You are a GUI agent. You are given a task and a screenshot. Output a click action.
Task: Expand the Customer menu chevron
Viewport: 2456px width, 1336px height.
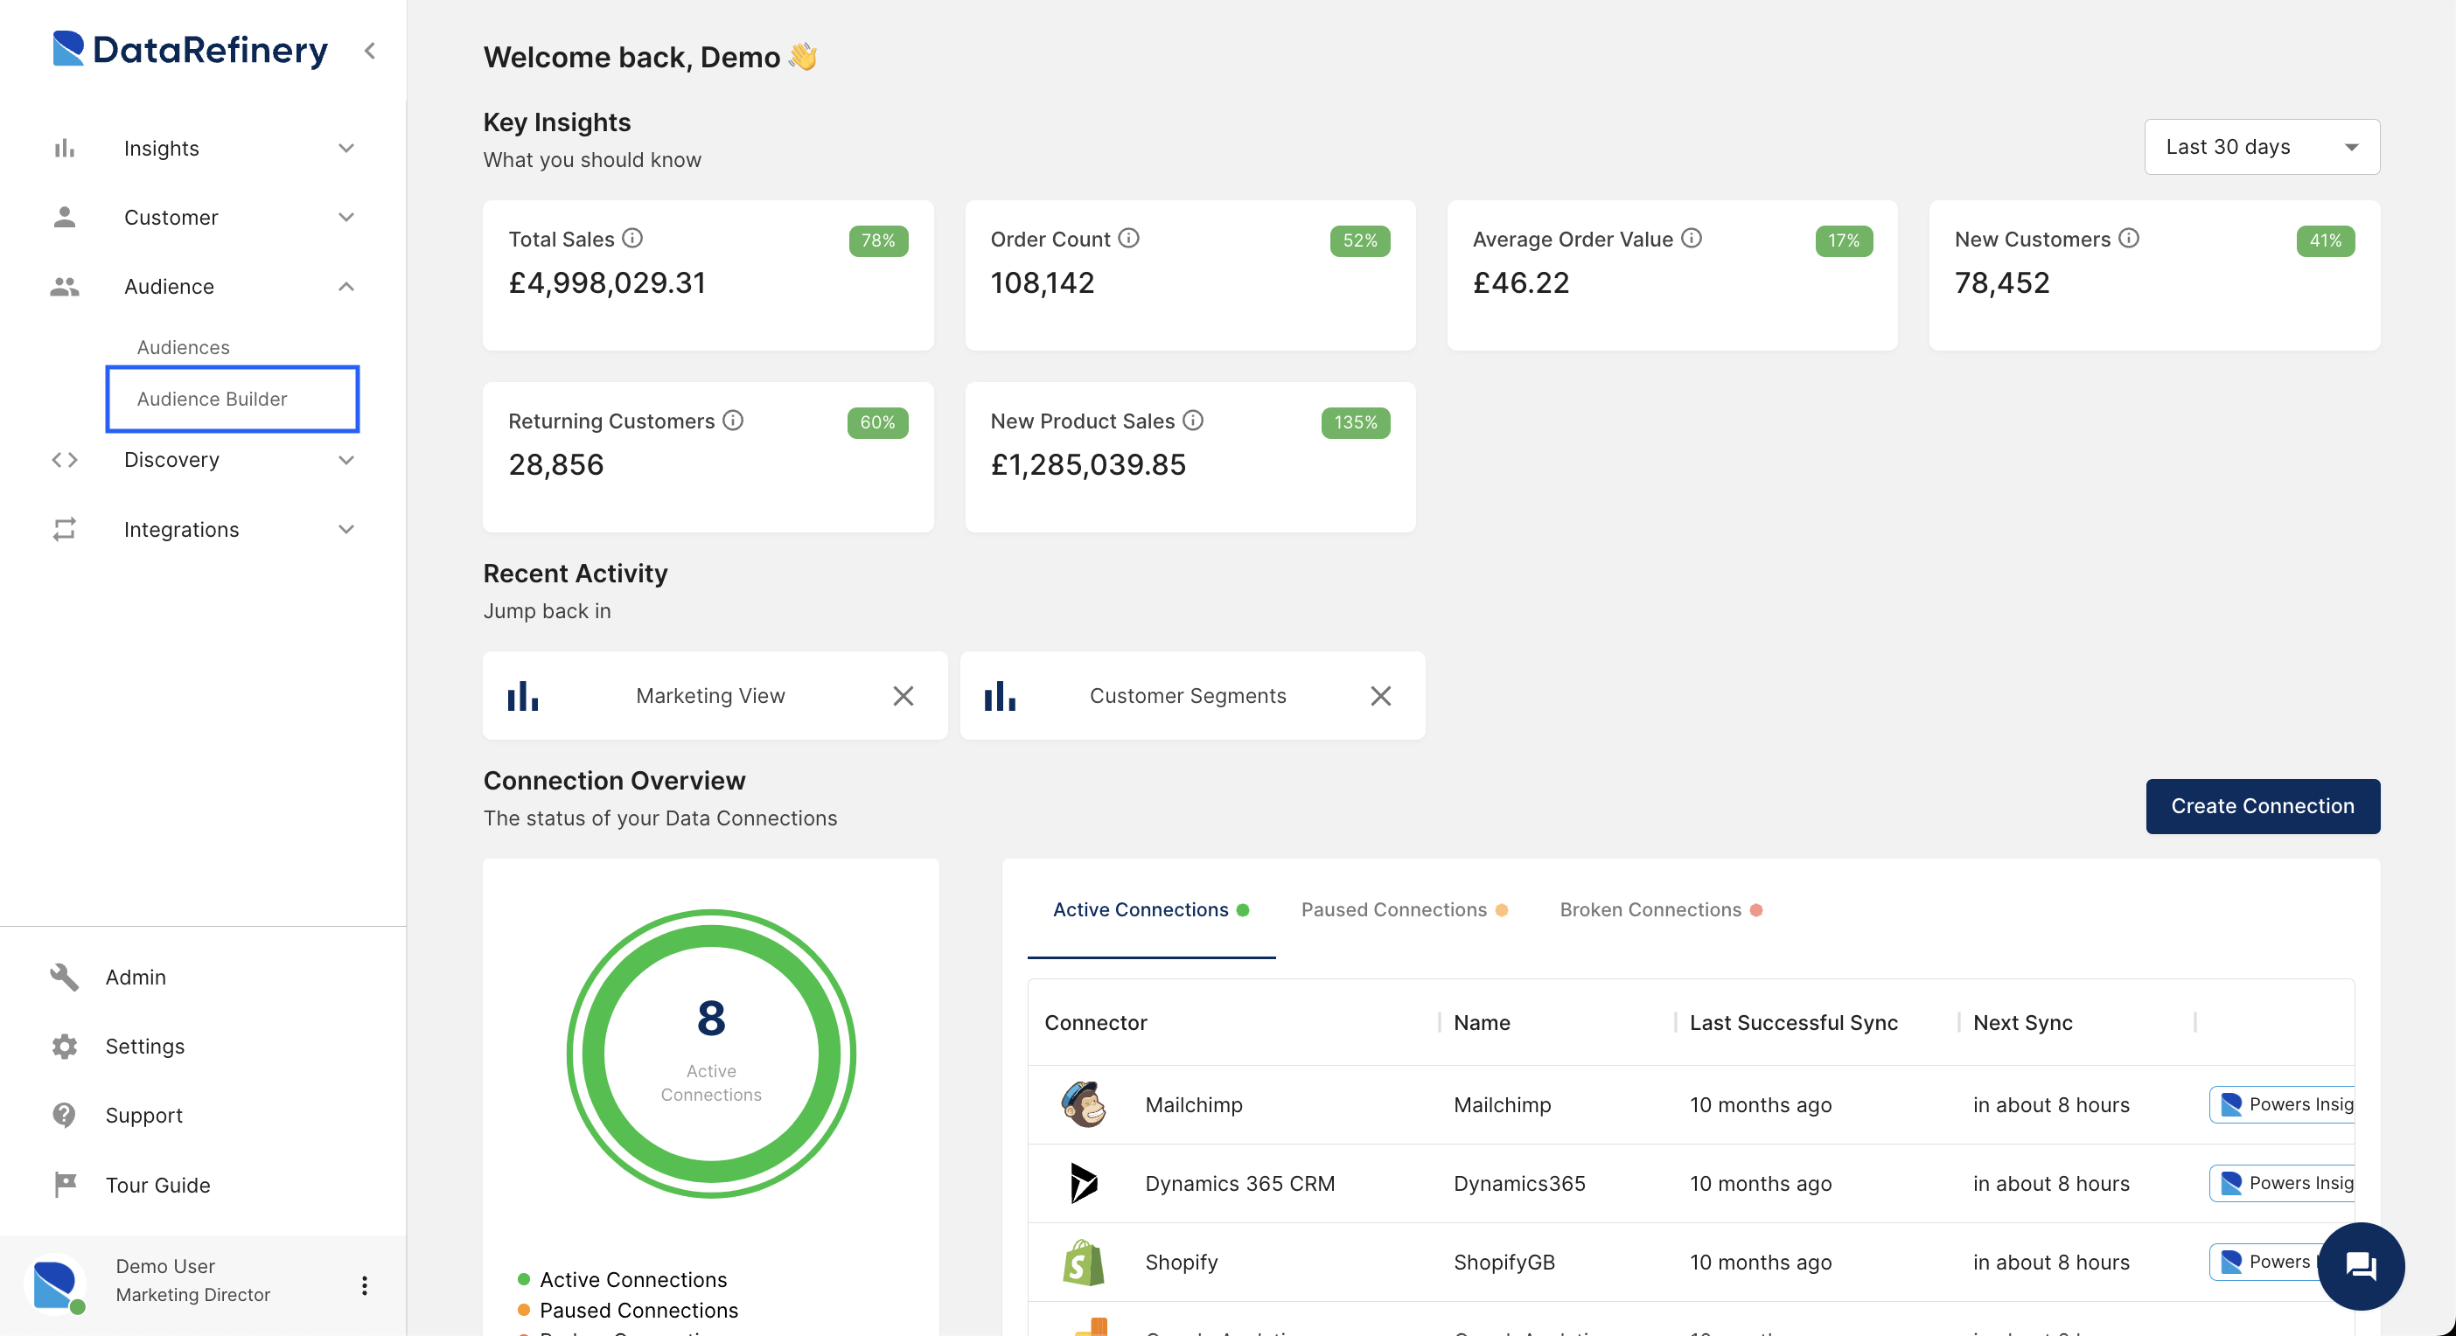pos(346,217)
